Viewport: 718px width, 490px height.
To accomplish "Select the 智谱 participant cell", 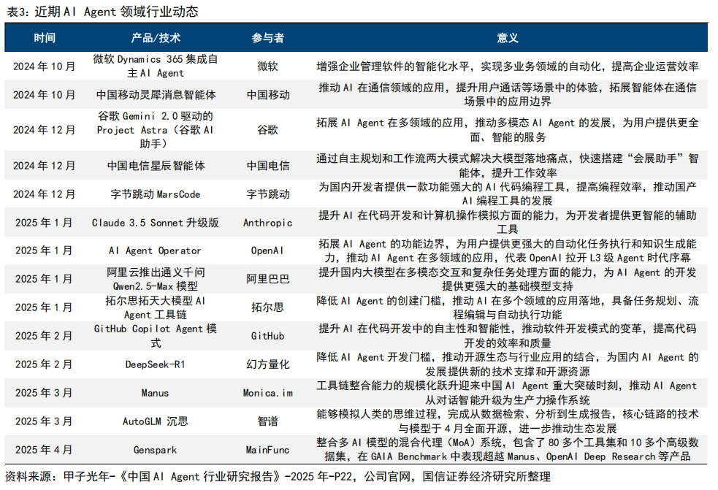I will coord(268,421).
